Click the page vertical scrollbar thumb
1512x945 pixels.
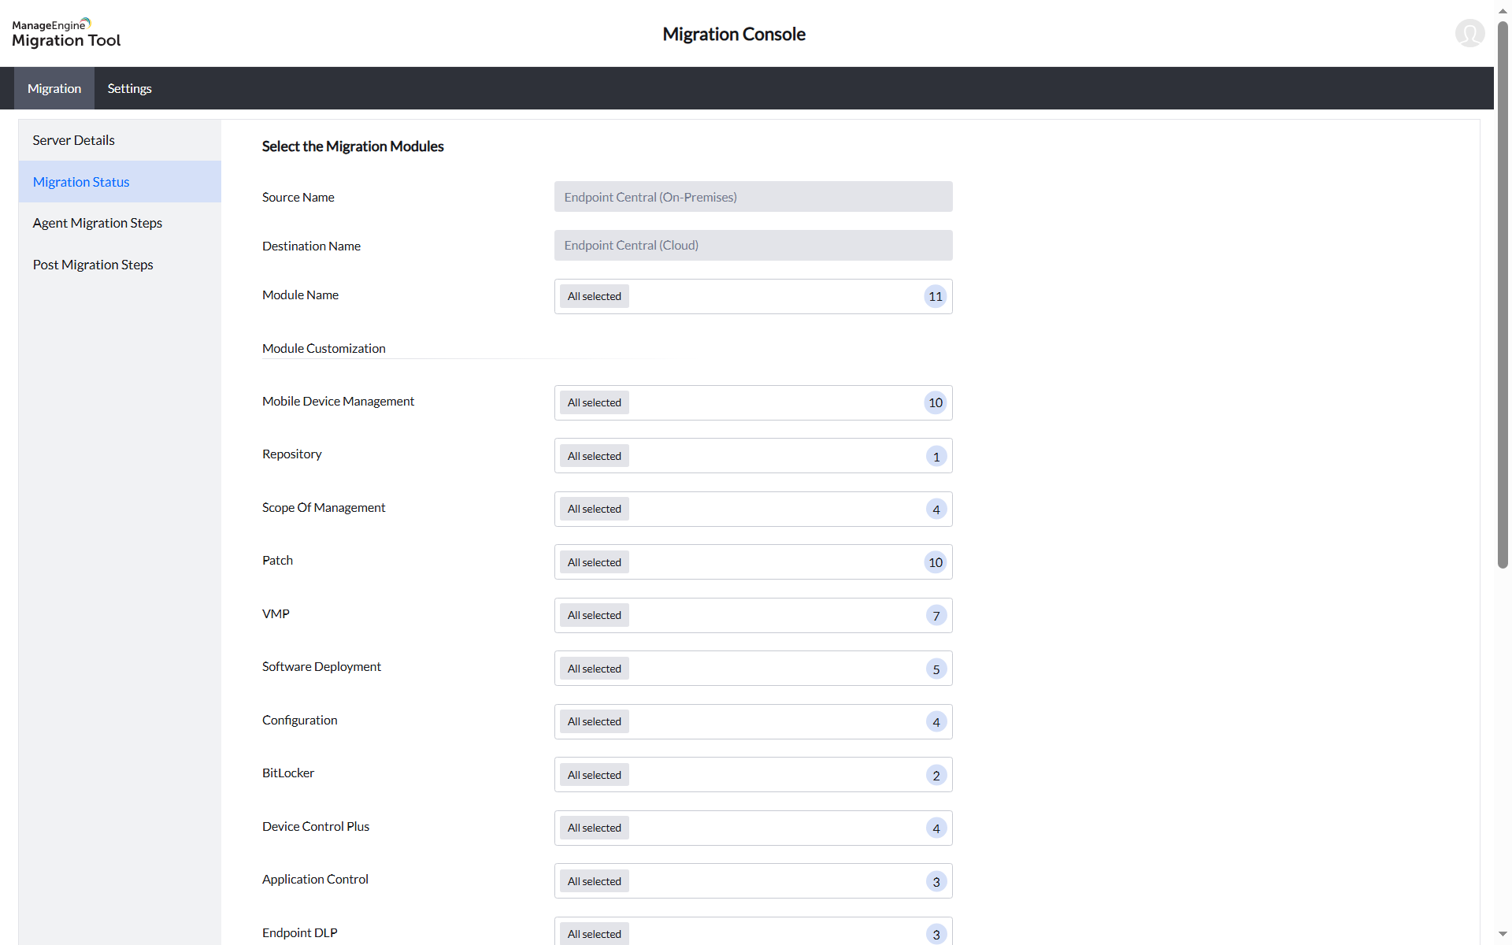(x=1503, y=294)
